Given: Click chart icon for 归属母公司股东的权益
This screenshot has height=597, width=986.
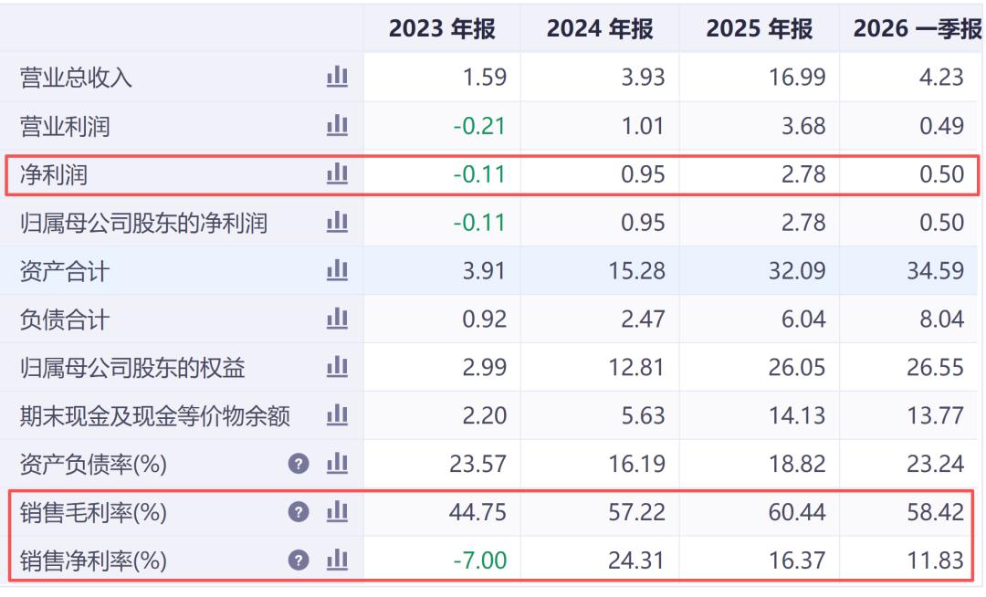Looking at the screenshot, I should pyautogui.click(x=337, y=367).
